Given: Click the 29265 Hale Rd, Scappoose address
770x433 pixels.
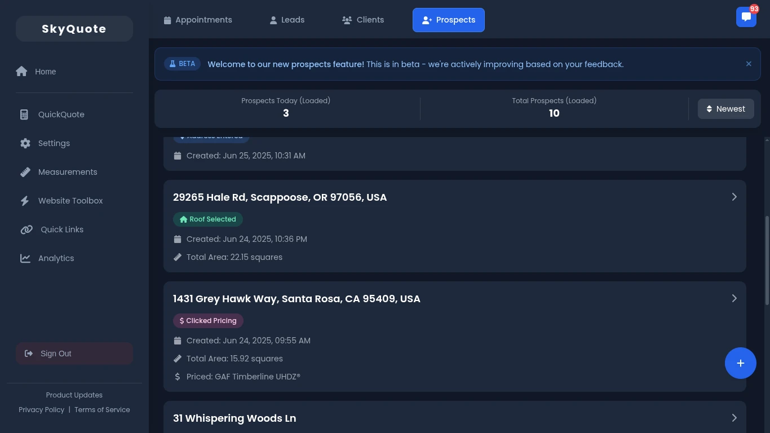Looking at the screenshot, I should coord(280,197).
